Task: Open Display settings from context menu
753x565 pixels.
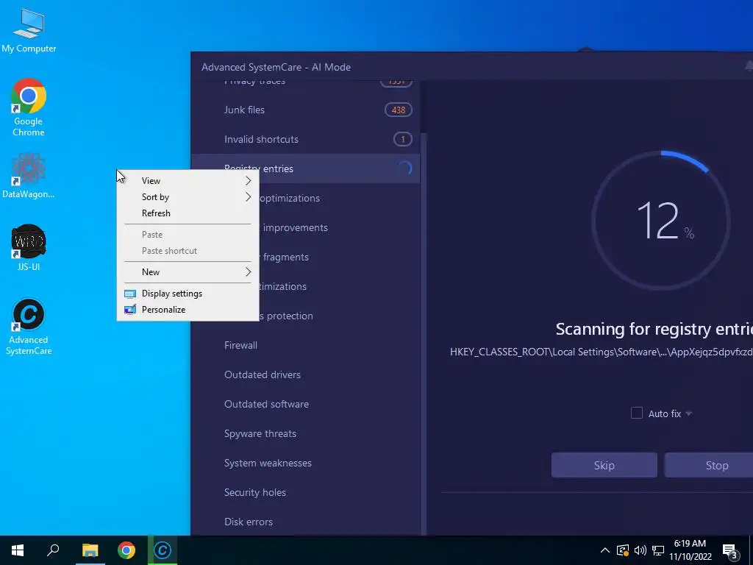Action: [188, 294]
